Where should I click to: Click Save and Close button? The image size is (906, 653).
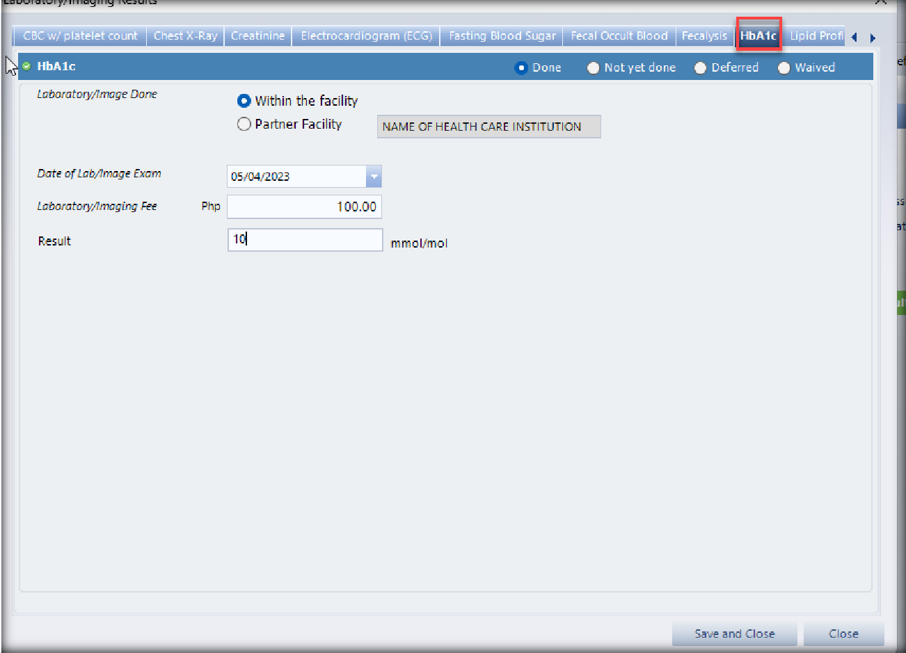(734, 634)
